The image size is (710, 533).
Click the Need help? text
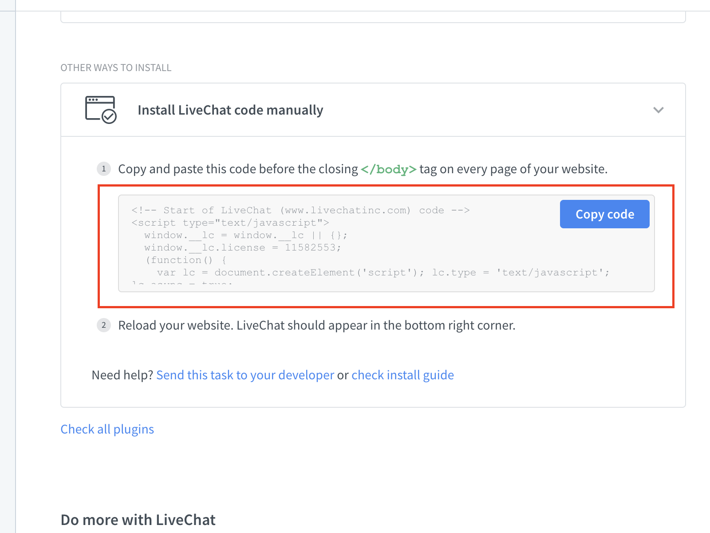tap(122, 375)
